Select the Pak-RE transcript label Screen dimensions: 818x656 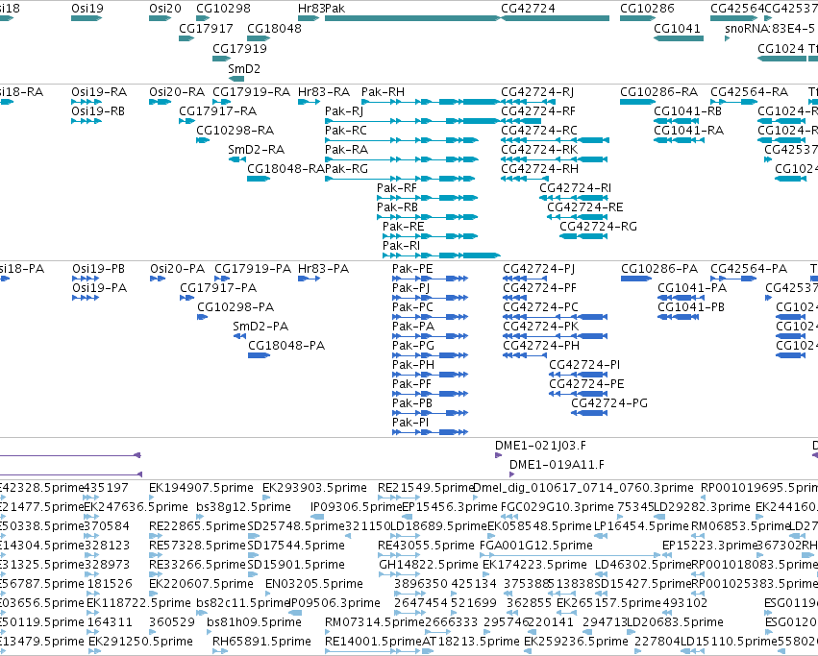pos(404,227)
